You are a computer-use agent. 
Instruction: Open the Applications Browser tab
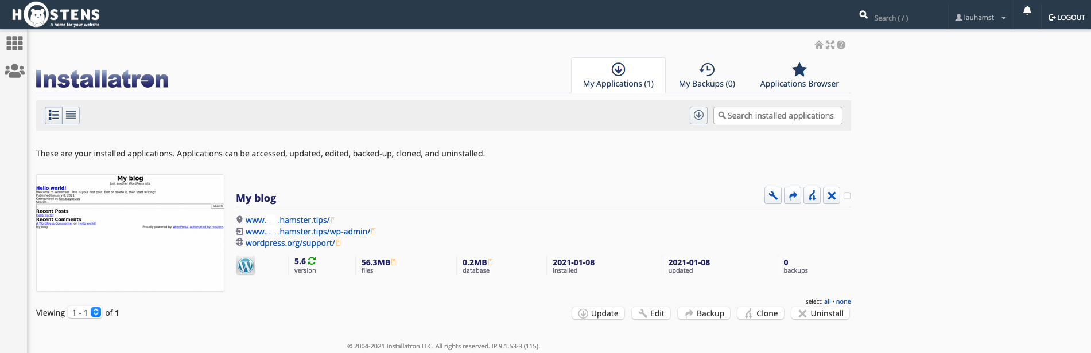[x=799, y=75]
